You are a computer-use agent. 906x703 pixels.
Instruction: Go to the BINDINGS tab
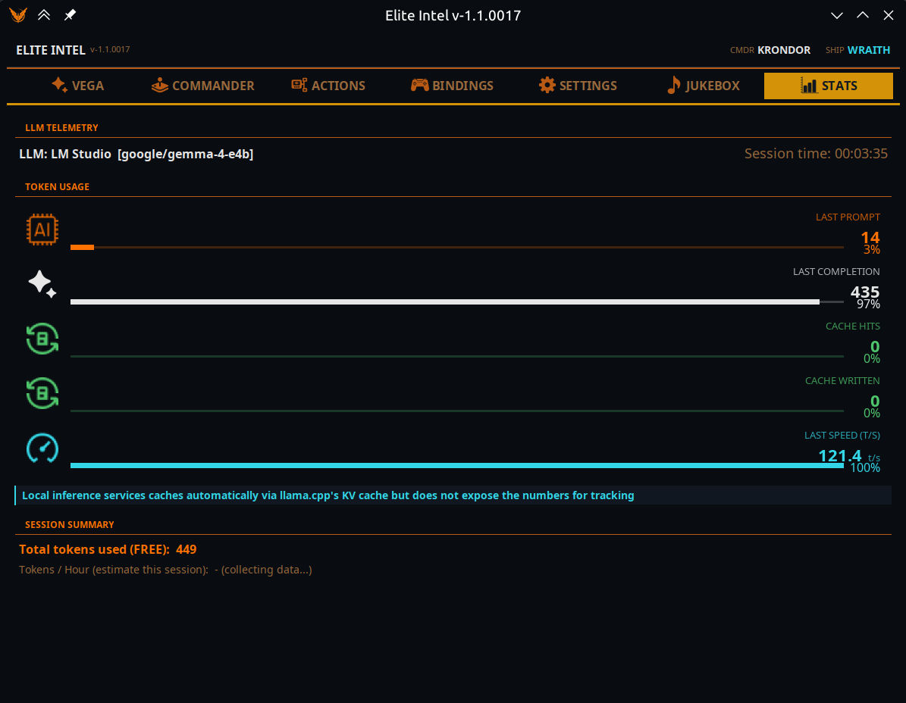(452, 86)
